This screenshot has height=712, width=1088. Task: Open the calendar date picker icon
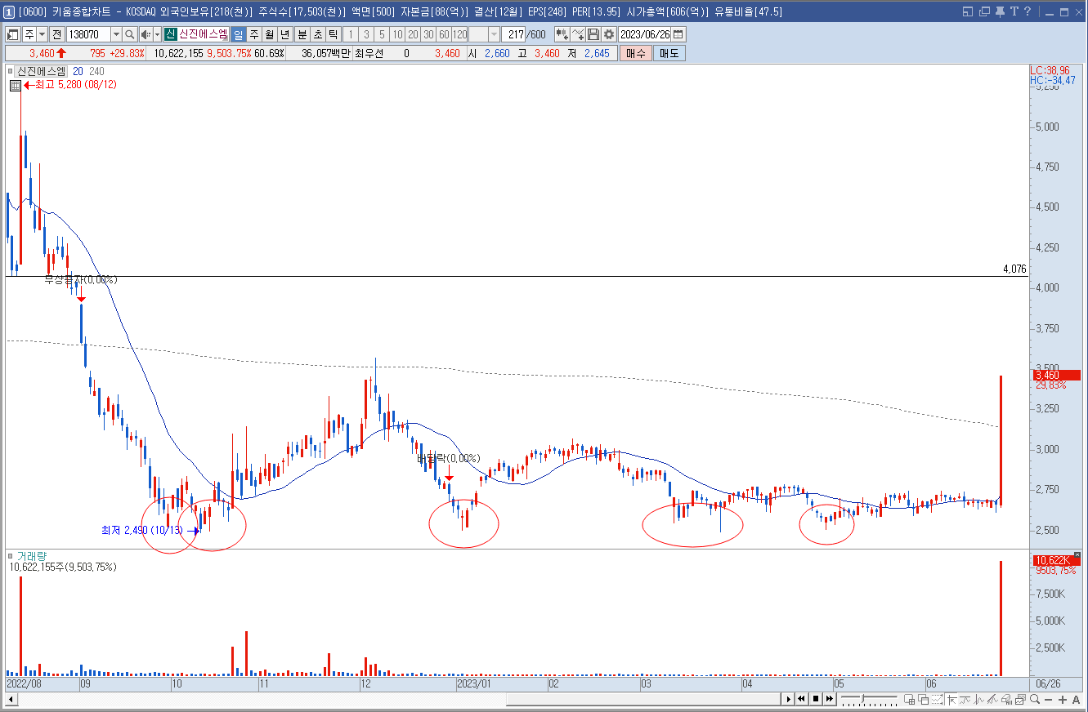[x=678, y=34]
